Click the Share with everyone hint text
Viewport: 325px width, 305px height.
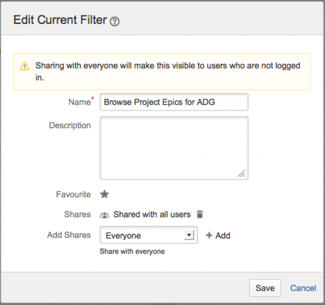[132, 252]
